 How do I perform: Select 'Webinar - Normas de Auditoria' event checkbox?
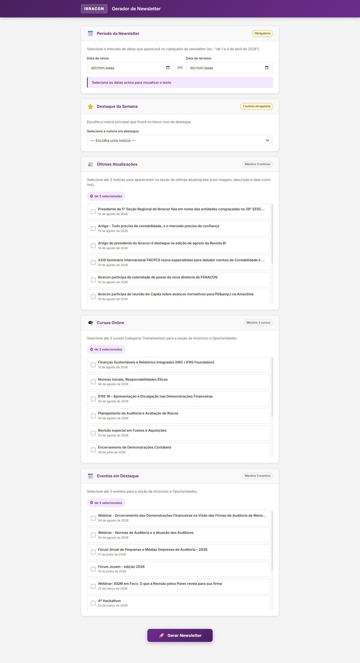point(93,535)
